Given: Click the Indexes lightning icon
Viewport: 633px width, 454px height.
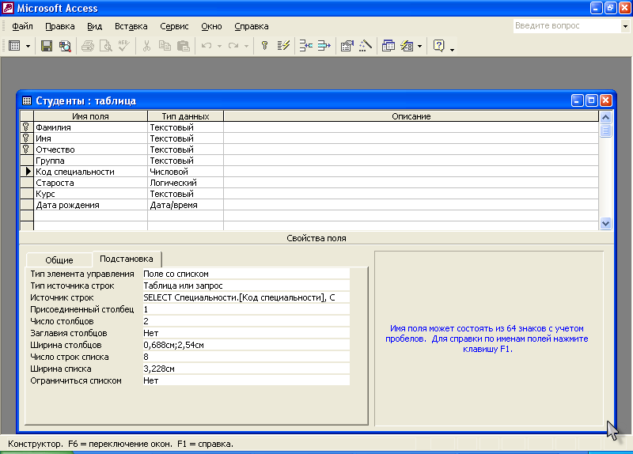Looking at the screenshot, I should click(283, 46).
